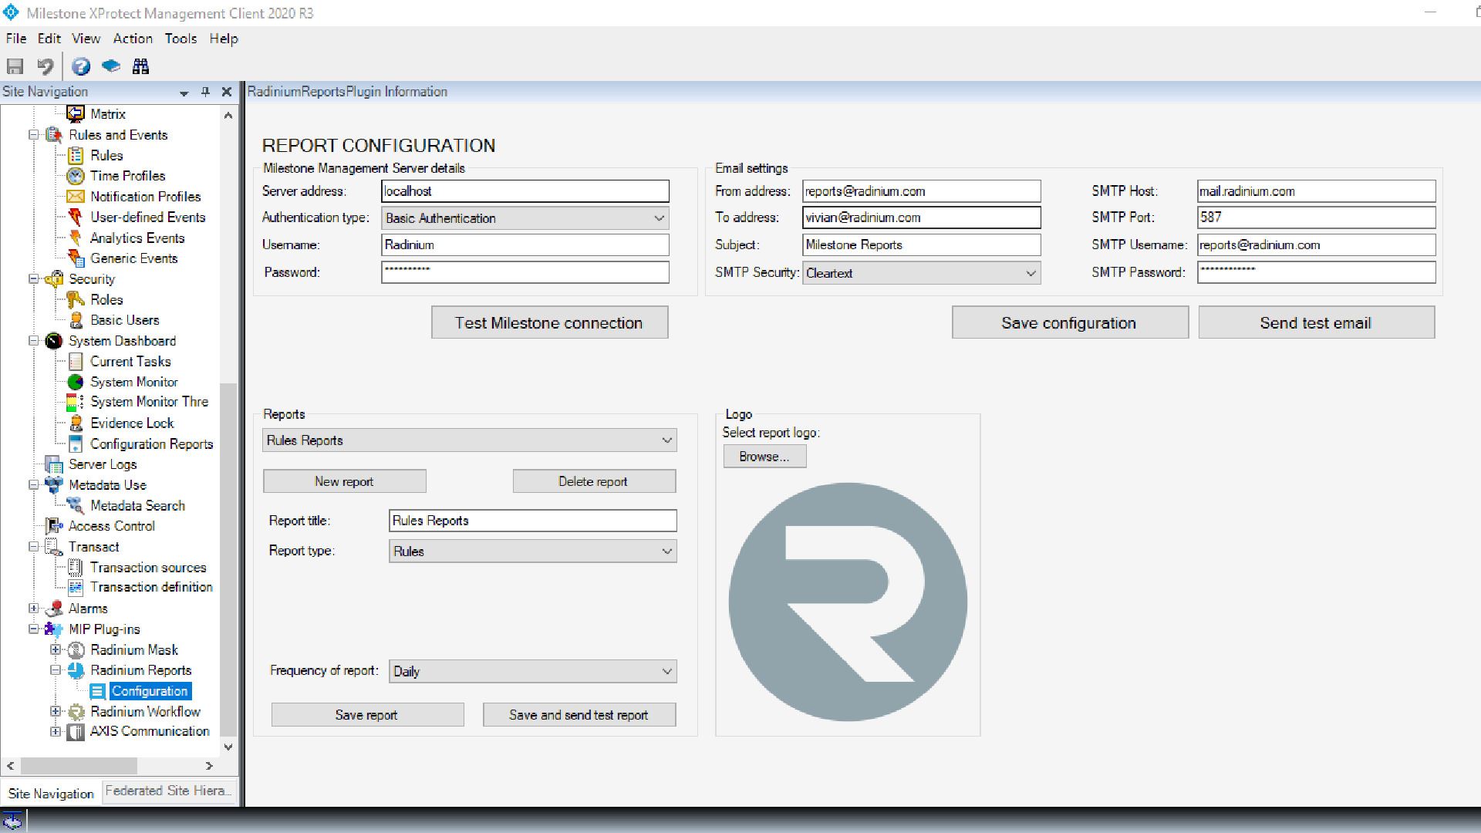
Task: Click the Save toolbar icon
Action: (15, 66)
